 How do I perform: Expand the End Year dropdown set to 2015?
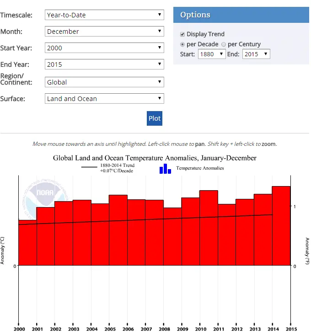click(104, 64)
